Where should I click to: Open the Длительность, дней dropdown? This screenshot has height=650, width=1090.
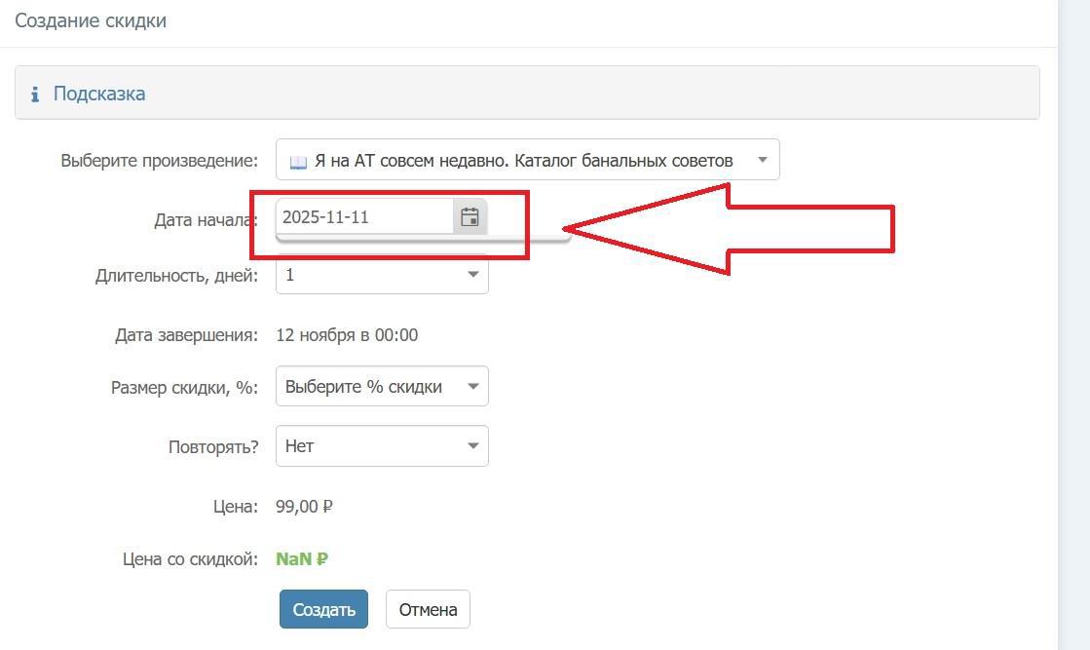pos(383,275)
